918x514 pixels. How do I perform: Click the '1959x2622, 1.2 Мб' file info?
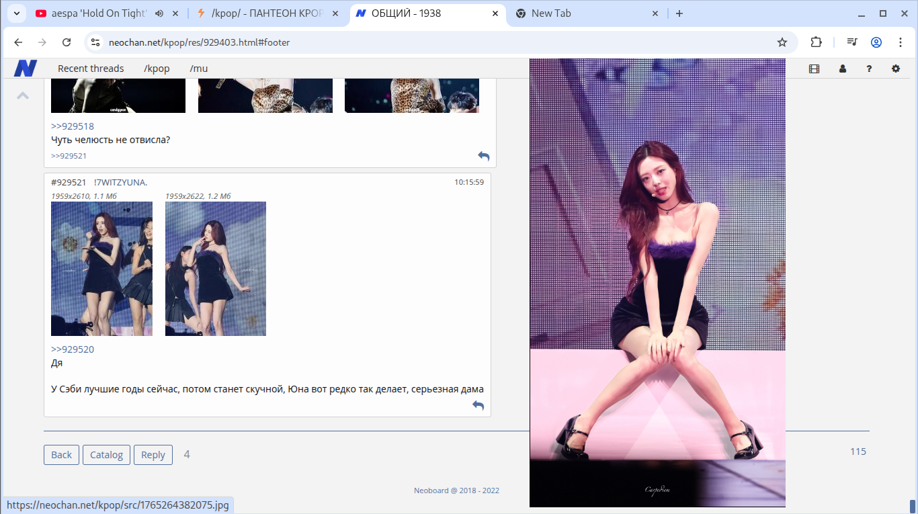click(198, 196)
